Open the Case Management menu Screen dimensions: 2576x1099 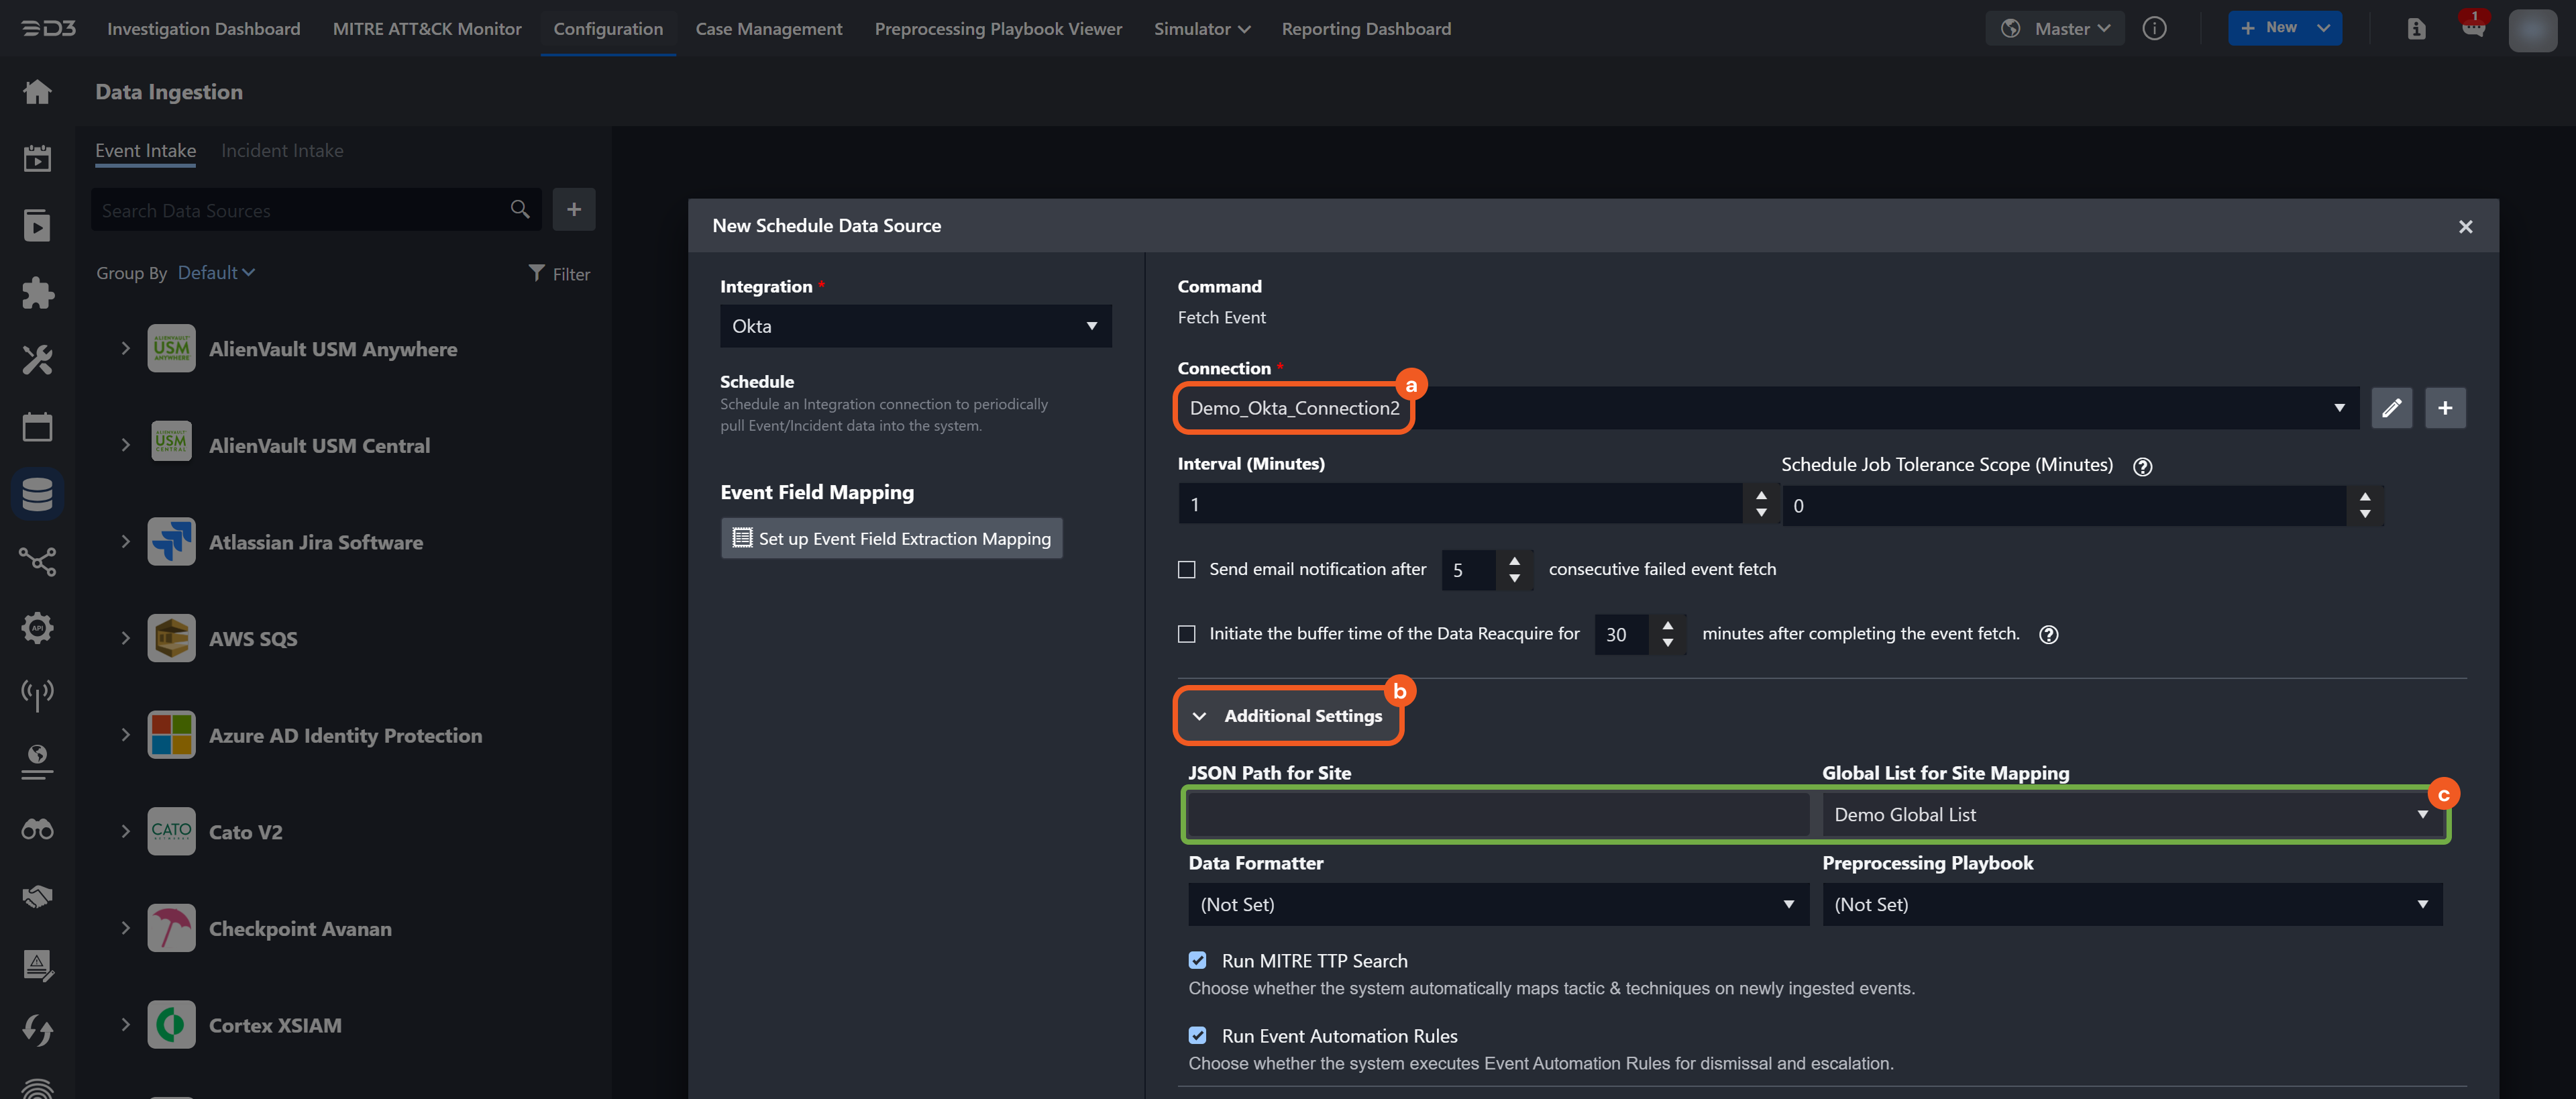pos(768,28)
